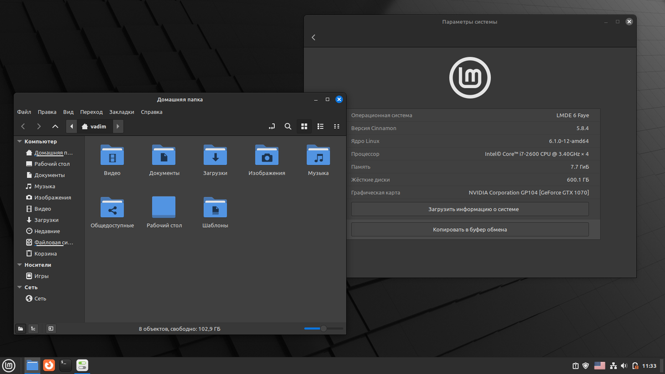Image resolution: width=665 pixels, height=374 pixels.
Task: Open the Документы folder icon in the file pane
Action: [x=164, y=155]
